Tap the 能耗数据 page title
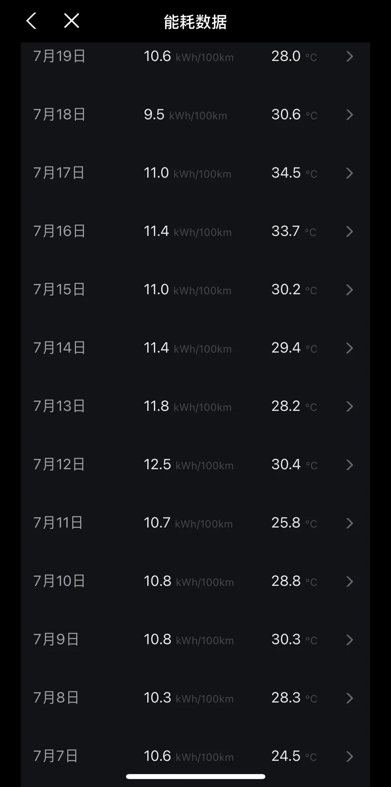The width and height of the screenshot is (391, 787). 195,22
